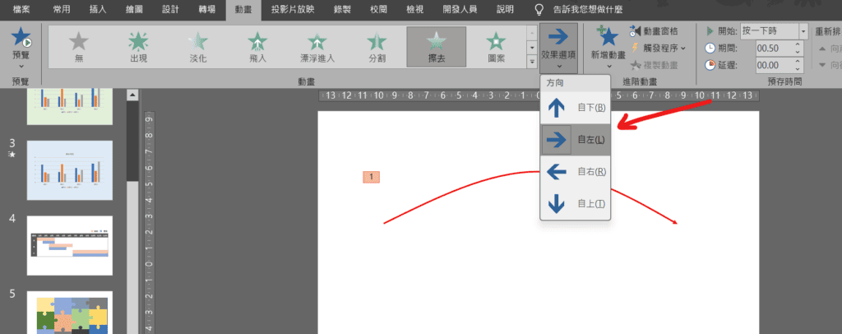The width and height of the screenshot is (842, 334).
Task: Click 新增動畫 add animation star
Action: (x=608, y=38)
